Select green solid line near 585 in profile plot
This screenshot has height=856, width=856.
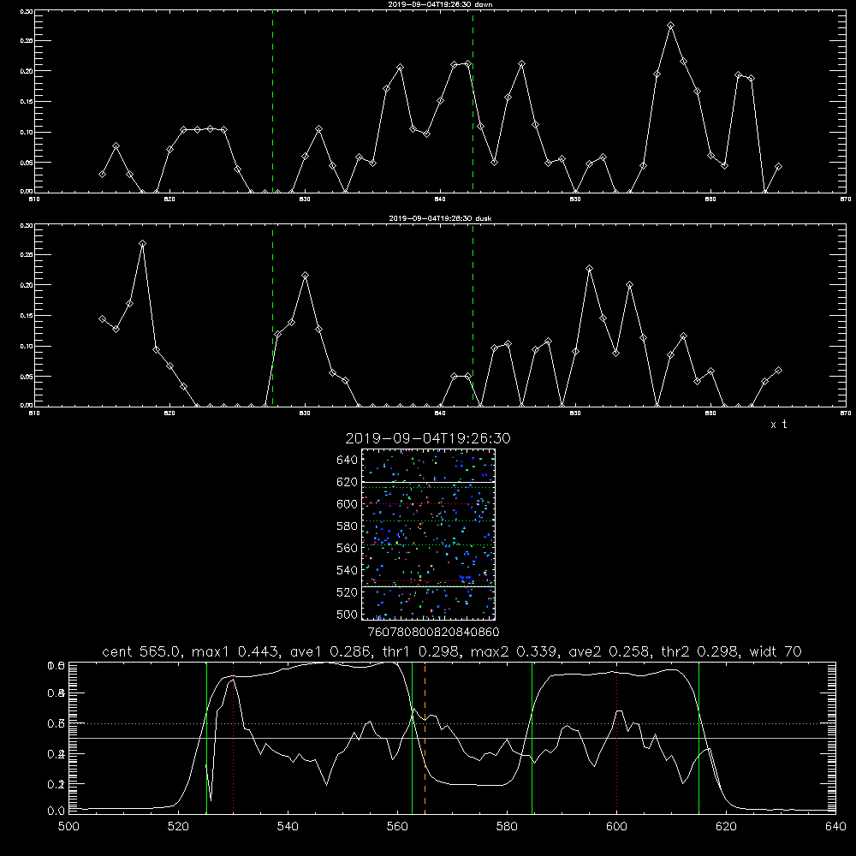coord(532,738)
